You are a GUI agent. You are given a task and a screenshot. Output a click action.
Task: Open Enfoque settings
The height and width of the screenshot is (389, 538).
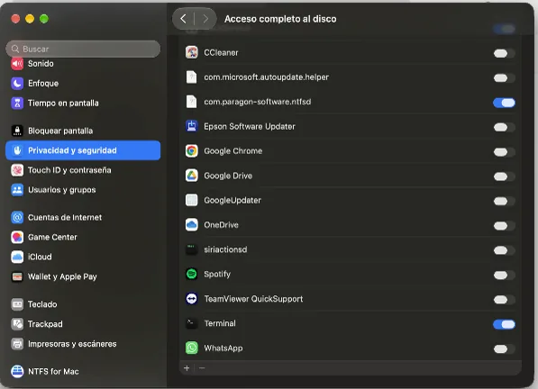tap(83, 83)
